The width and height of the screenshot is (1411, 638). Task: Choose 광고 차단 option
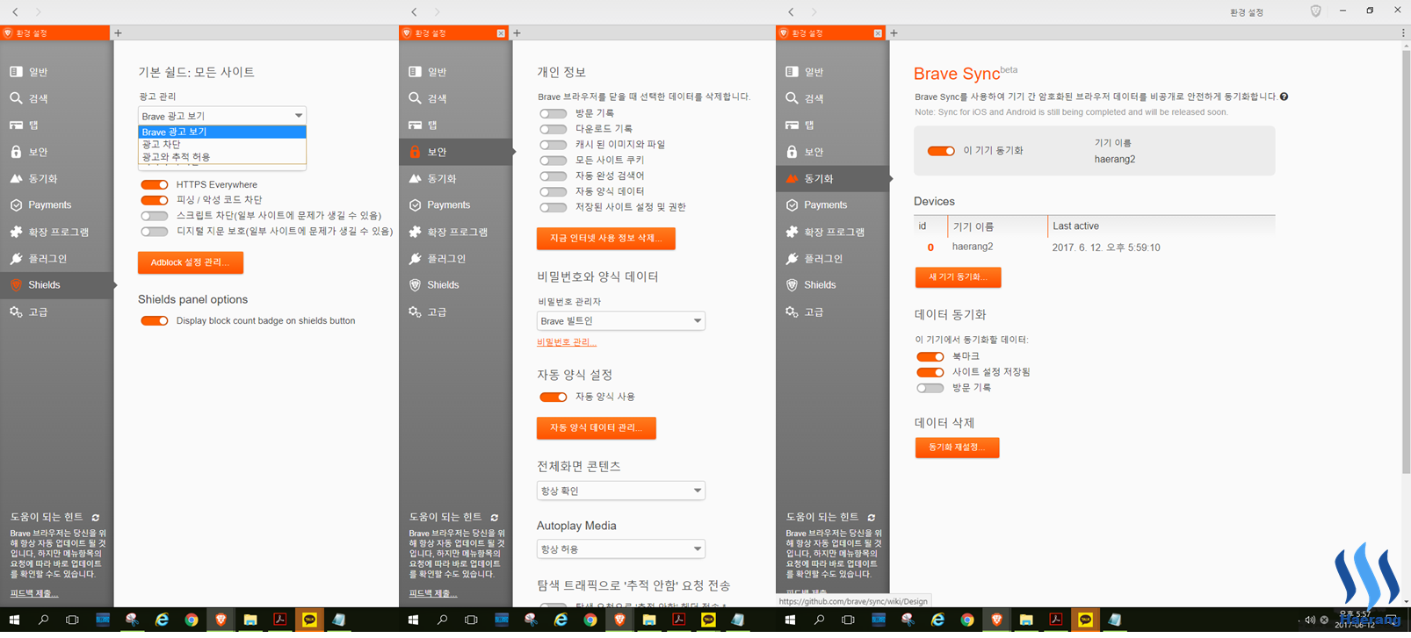pyautogui.click(x=222, y=144)
